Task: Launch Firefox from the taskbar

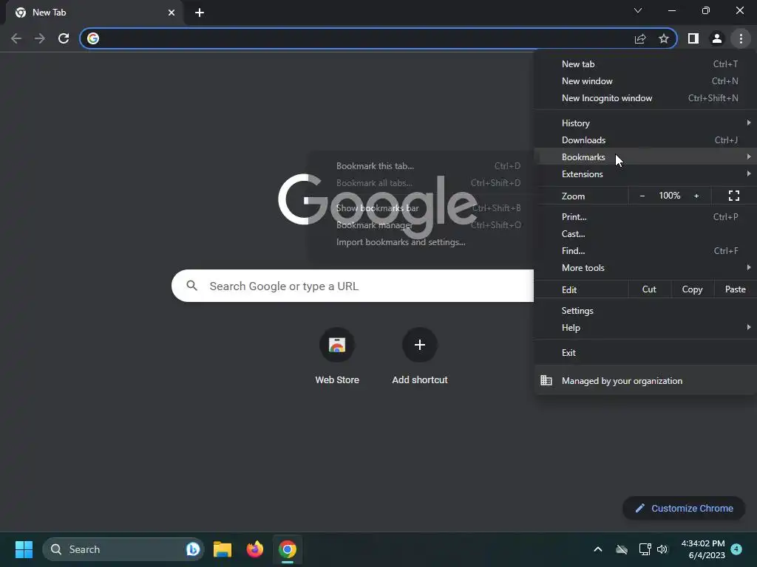Action: tap(255, 549)
